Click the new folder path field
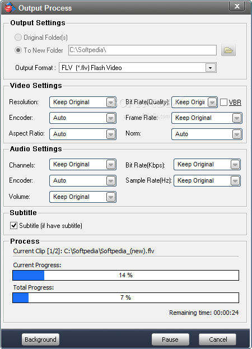Viewport: 252px width, 349px height. pyautogui.click(x=142, y=50)
